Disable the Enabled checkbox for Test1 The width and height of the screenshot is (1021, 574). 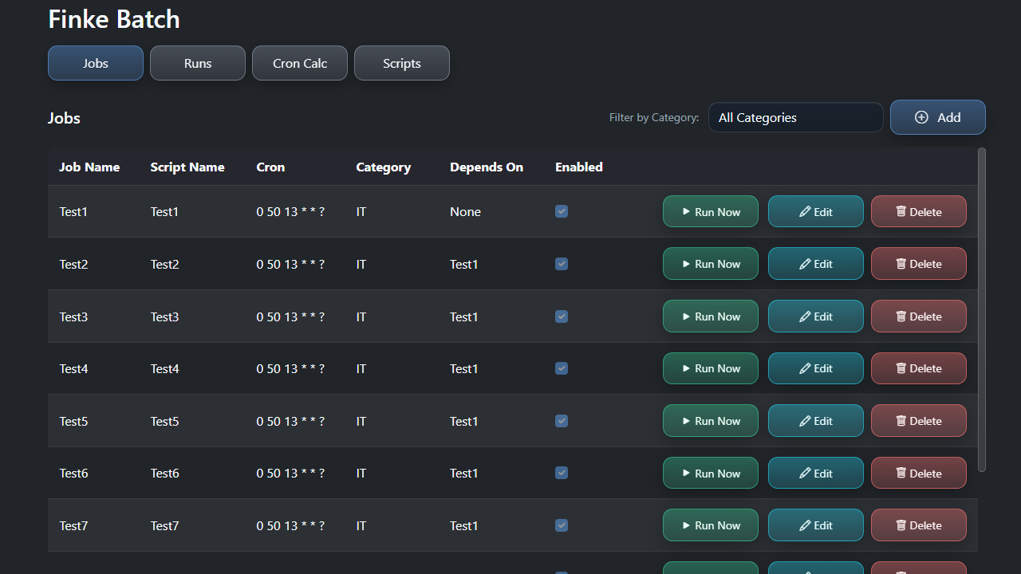click(x=562, y=211)
